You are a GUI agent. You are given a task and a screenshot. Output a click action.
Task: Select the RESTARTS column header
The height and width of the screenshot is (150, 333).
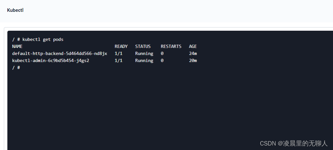(171, 46)
